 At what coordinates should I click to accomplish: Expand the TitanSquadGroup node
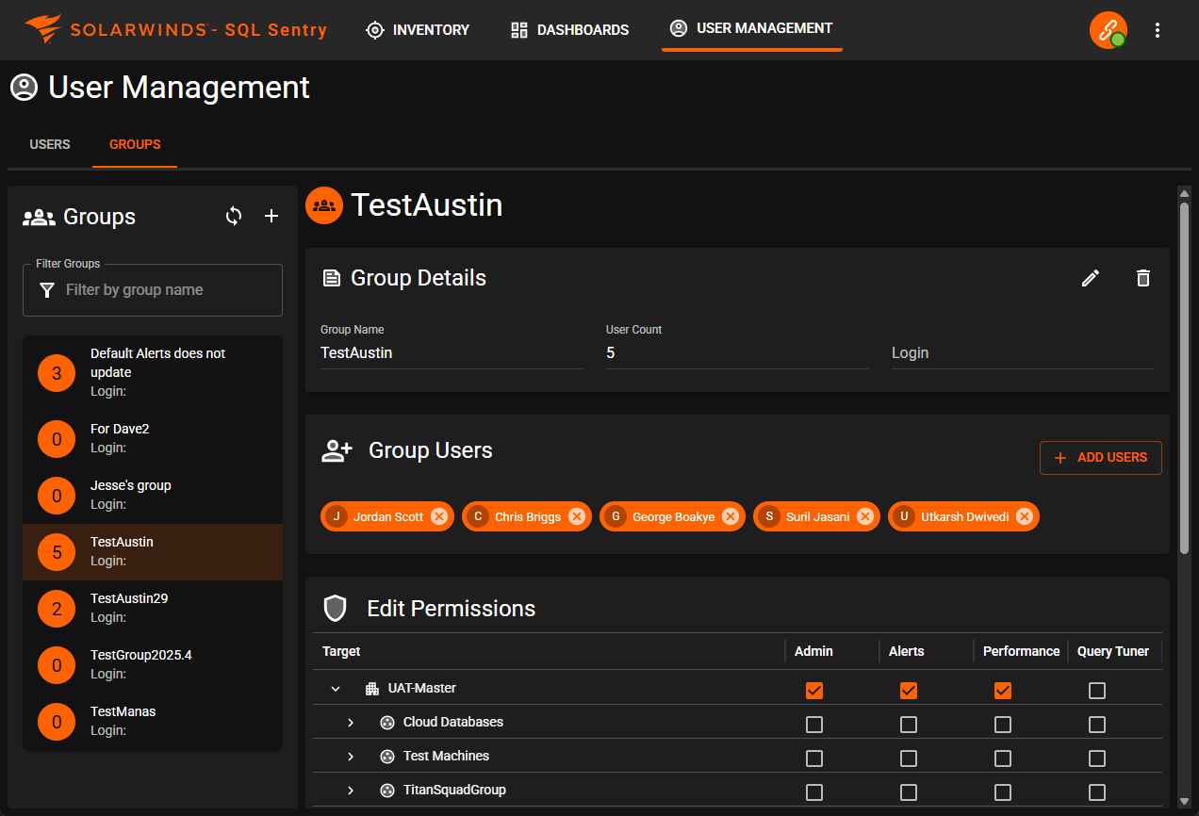[x=351, y=791]
